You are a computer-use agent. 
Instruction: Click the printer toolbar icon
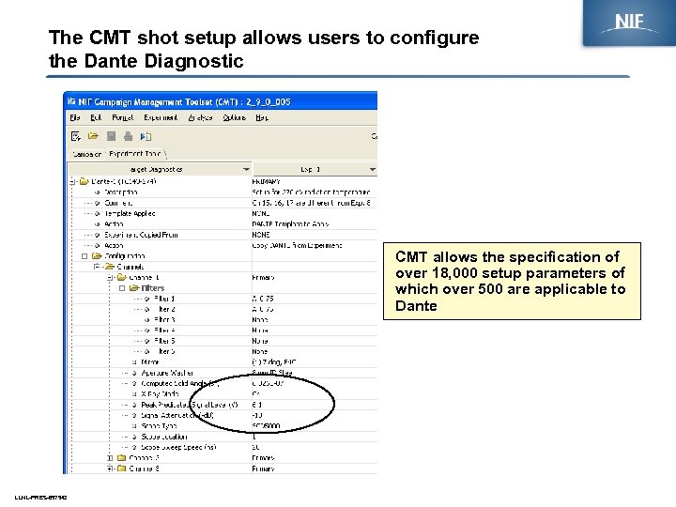pyautogui.click(x=128, y=136)
